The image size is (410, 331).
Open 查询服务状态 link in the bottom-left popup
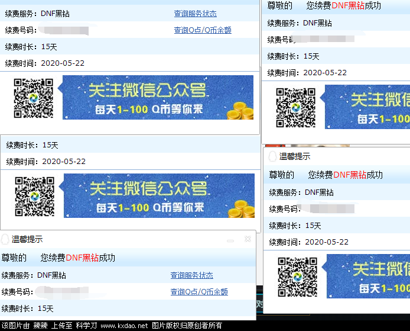coord(191,275)
